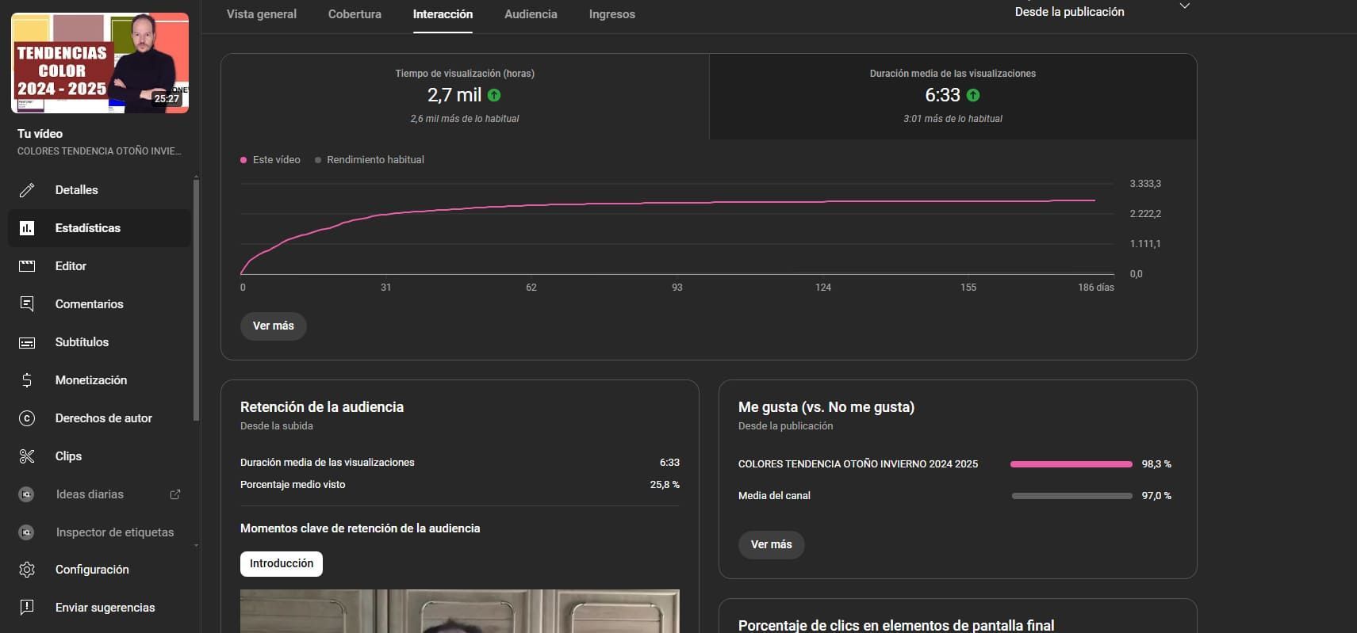Switch to the Cobertura tab
The image size is (1357, 633).
point(355,14)
